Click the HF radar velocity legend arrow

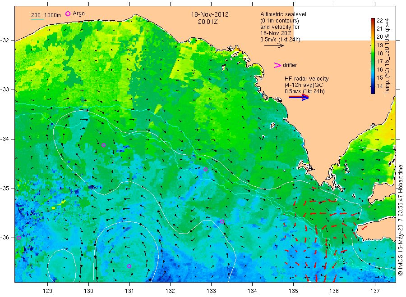(x=299, y=97)
